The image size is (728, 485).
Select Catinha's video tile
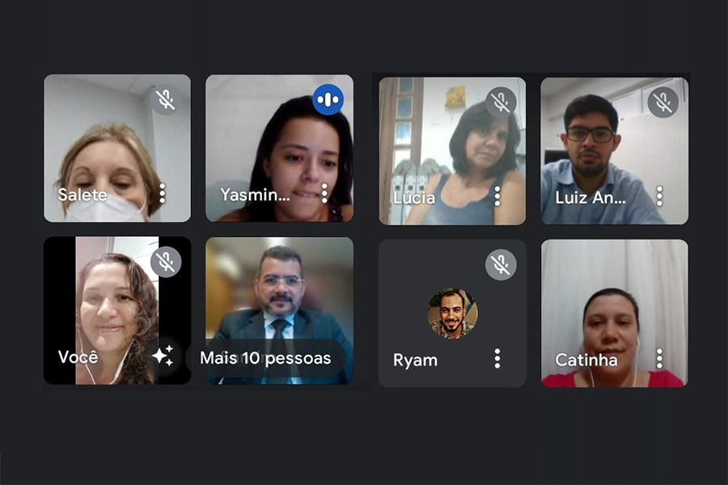tap(615, 314)
